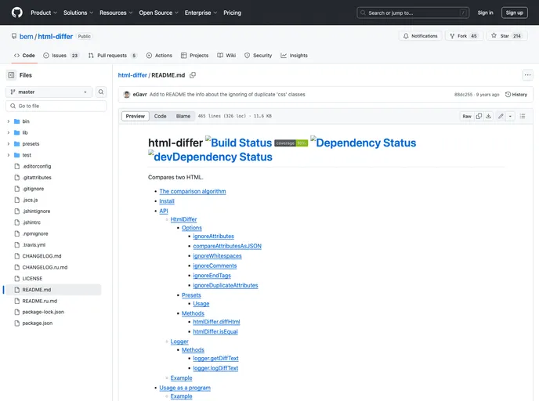Open the outline list icon
Viewport: 539px width, 401px height.
pyautogui.click(x=523, y=116)
